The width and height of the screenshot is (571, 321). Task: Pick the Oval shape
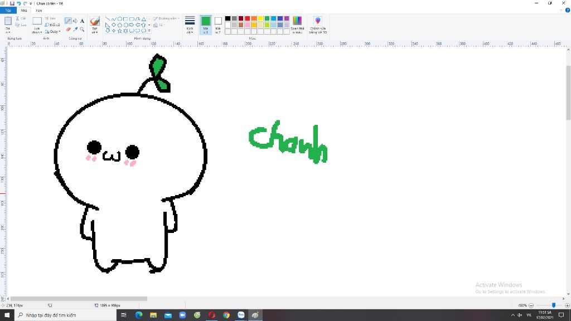click(120, 19)
